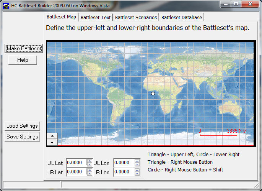Click the 'Triangle - Right Mouse Button' text
262x191 pixels.
coord(180,162)
